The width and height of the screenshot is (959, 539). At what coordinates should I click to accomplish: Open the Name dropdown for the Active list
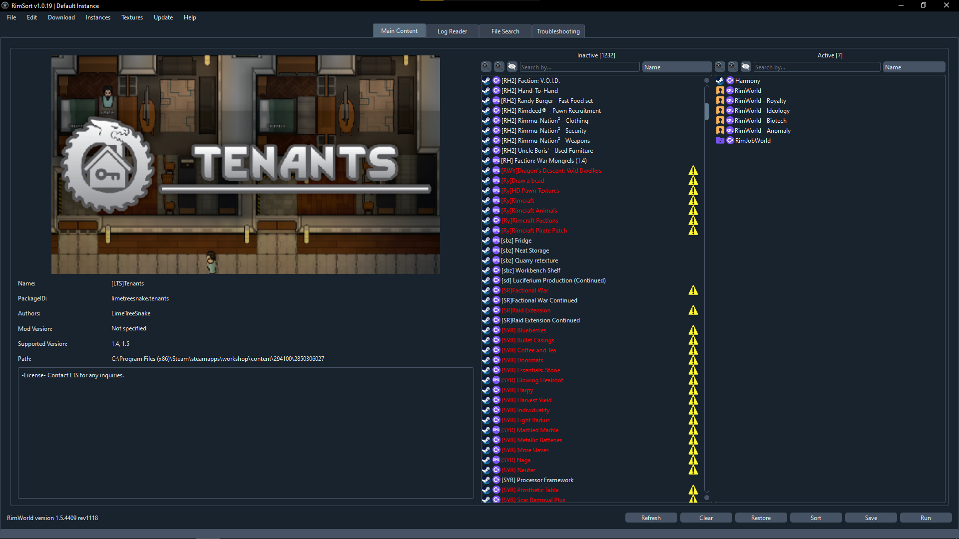pyautogui.click(x=914, y=67)
